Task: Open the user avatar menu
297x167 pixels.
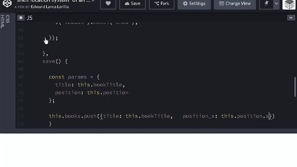Action: click(289, 4)
